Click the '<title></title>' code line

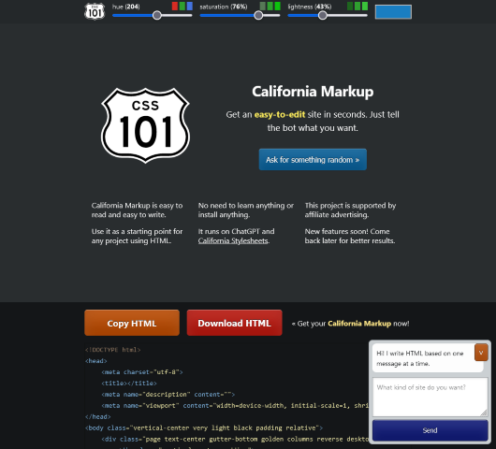[x=129, y=384]
